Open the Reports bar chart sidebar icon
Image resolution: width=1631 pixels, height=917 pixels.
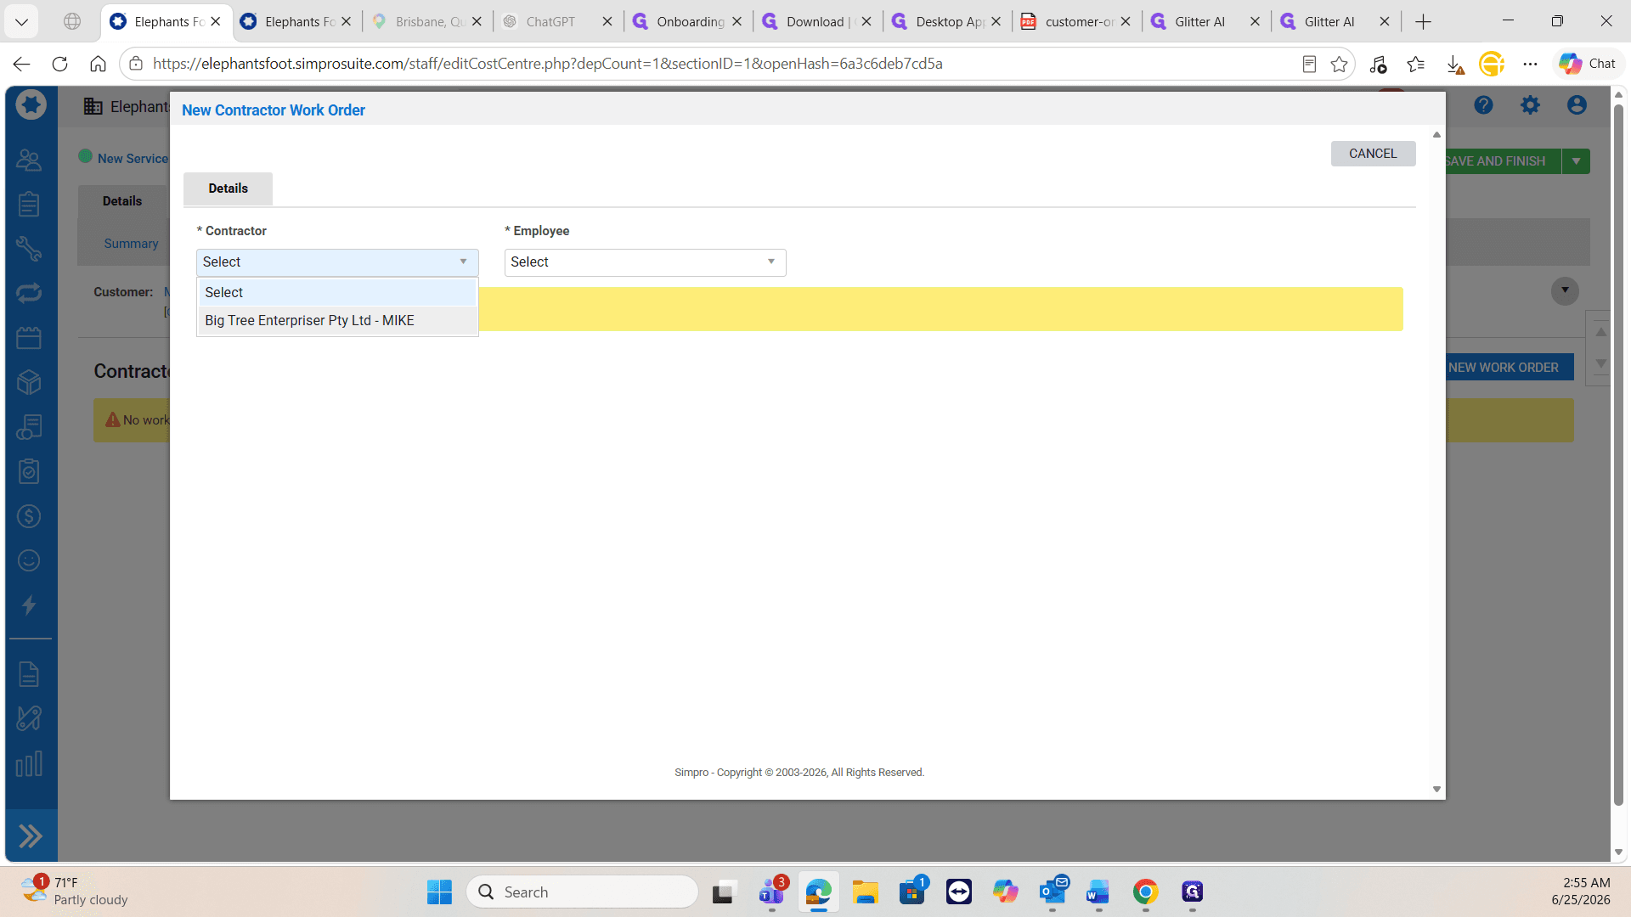pos(29,763)
